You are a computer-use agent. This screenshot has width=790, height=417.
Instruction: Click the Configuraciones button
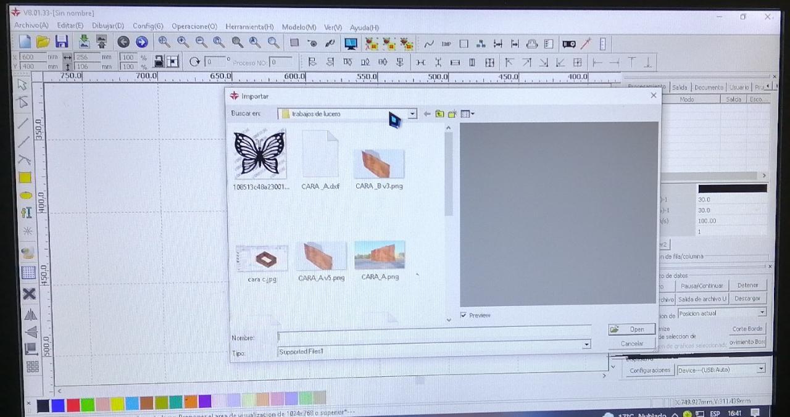click(x=650, y=370)
